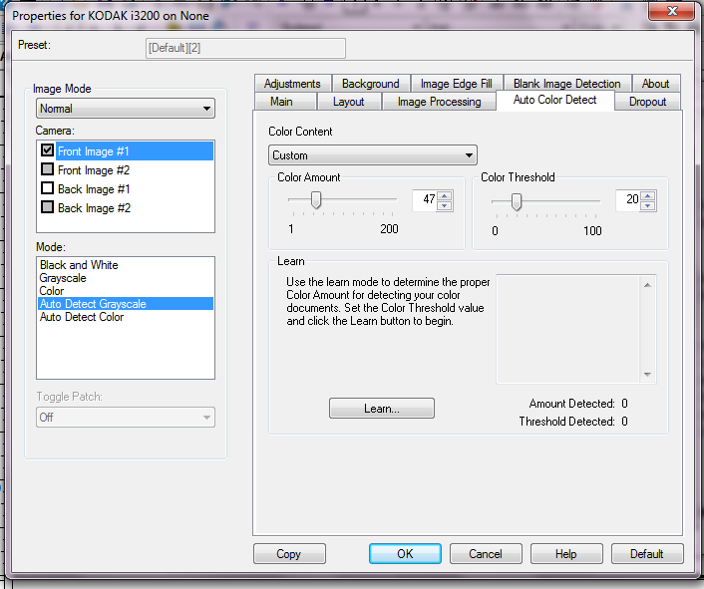Open the Image Processing tab

tap(439, 102)
